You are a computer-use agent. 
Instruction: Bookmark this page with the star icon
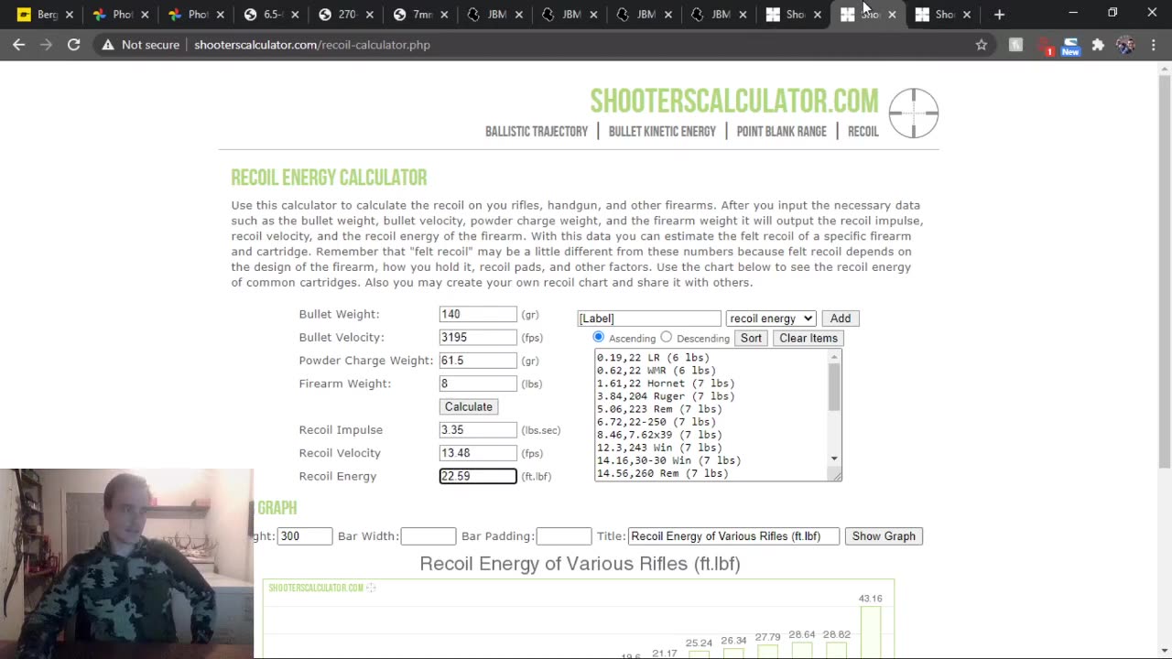coord(982,44)
